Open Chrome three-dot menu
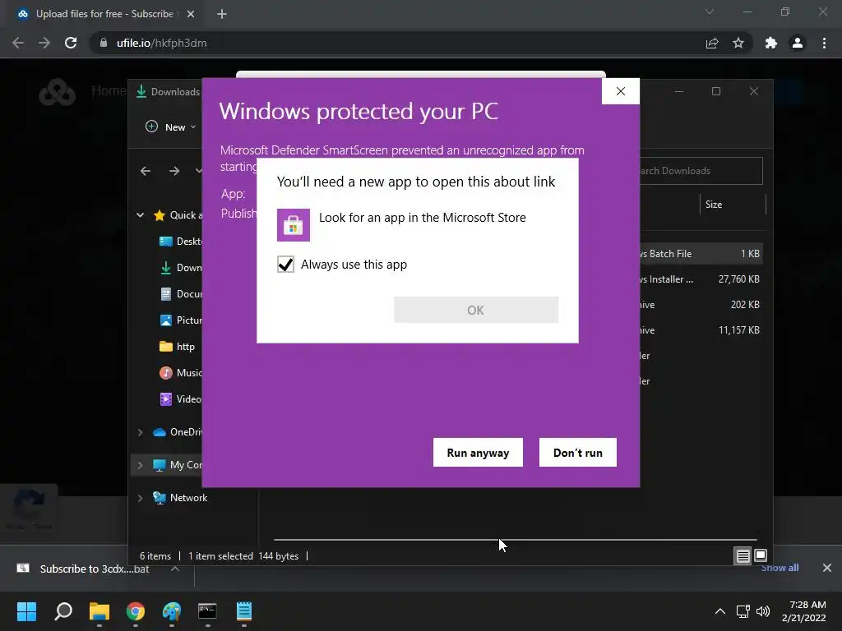The width and height of the screenshot is (842, 631). (824, 43)
